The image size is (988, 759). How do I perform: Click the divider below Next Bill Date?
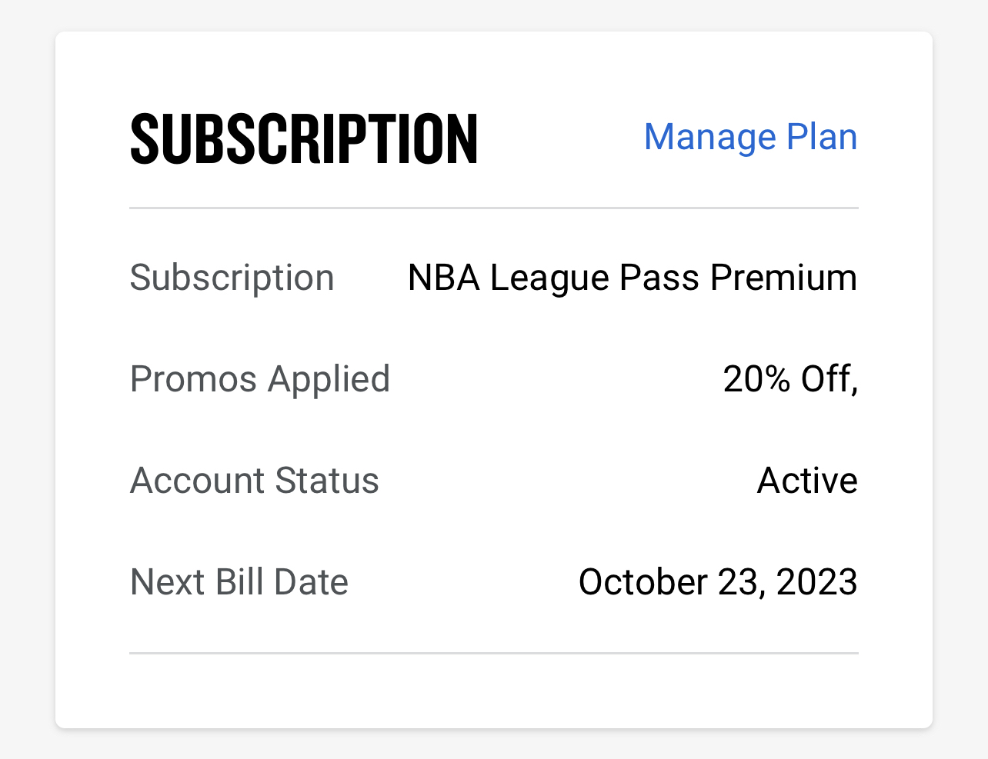coord(493,654)
